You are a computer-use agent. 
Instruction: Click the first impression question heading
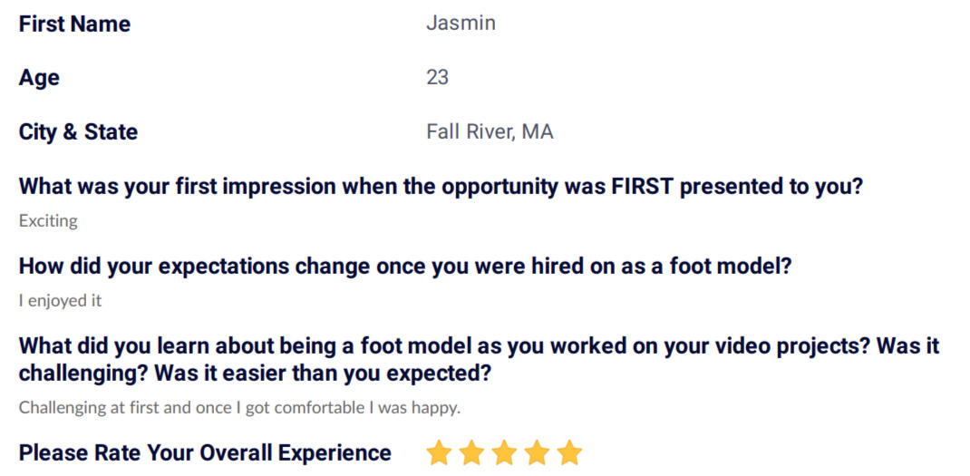441,186
